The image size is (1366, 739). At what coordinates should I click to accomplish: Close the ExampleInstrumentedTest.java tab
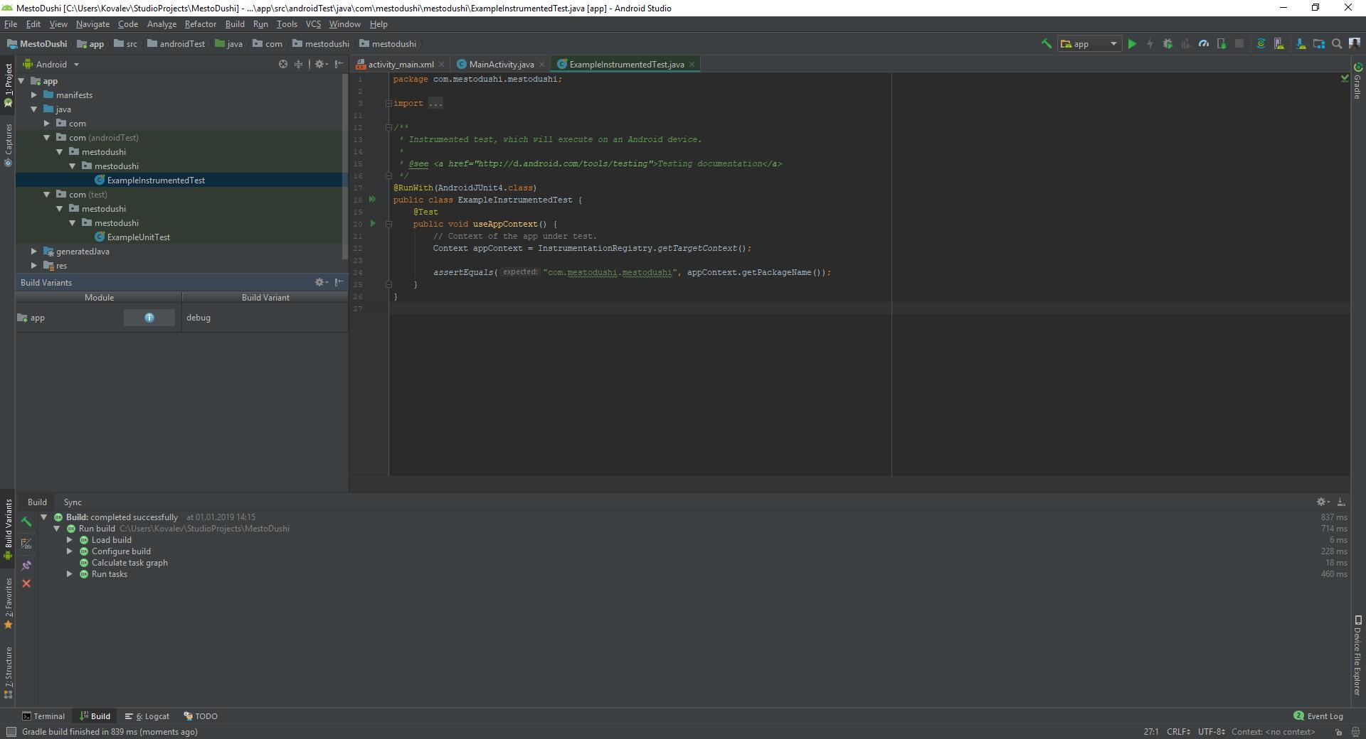click(x=692, y=65)
